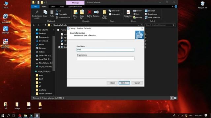Screen dimensions: 211x118
Task: Collapse the ribbon with chevron
Action: [x=172, y=7]
